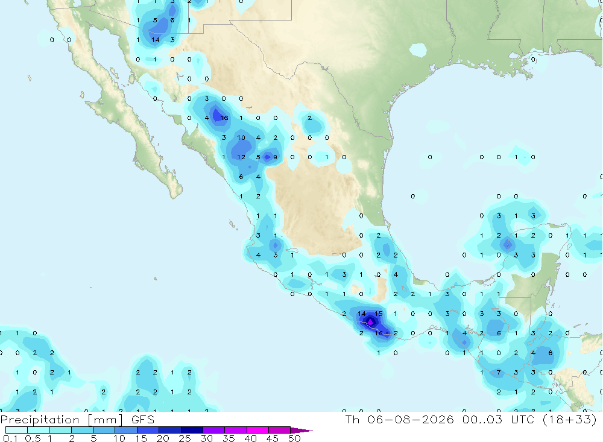Click the 40–45 mm magenta legend swatch
Viewport: 603px width, 442px height.
coord(257,430)
